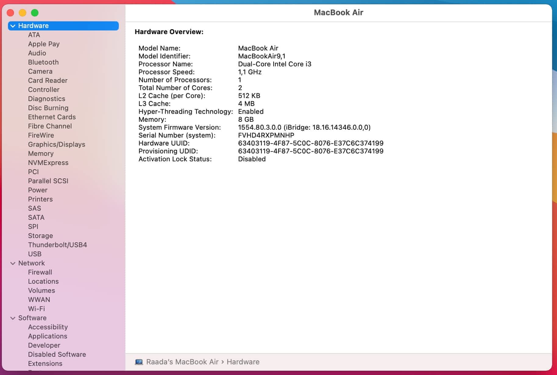
Task: Open Thunderbolt/USB4 details
Action: (x=58, y=245)
